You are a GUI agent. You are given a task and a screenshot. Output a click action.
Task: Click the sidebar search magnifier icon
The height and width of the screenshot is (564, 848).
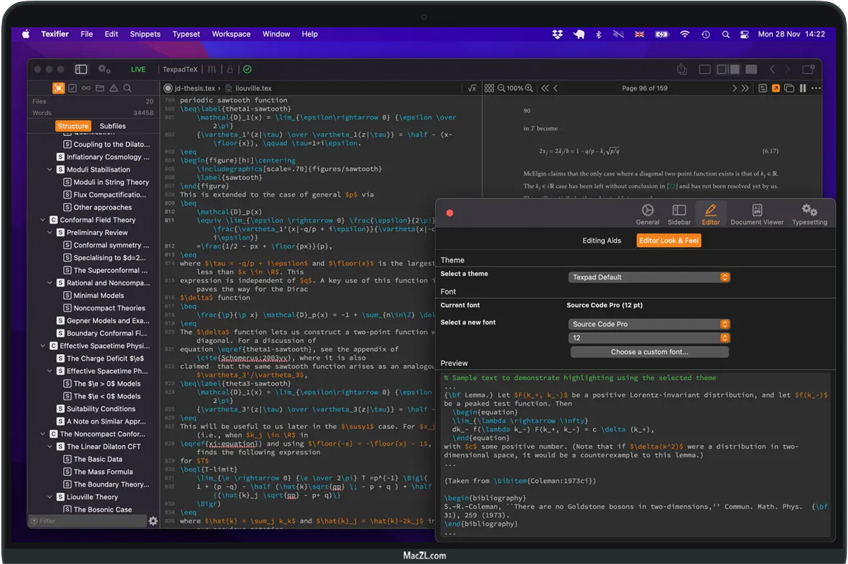click(x=127, y=88)
